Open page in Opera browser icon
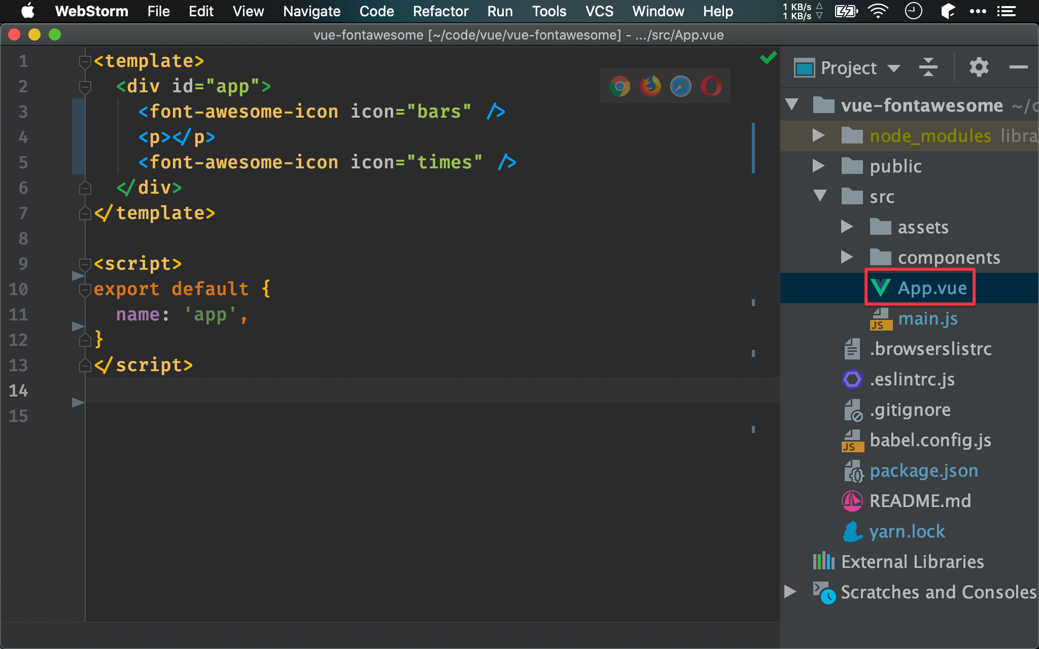Screen dimensions: 1039x649 (x=711, y=86)
